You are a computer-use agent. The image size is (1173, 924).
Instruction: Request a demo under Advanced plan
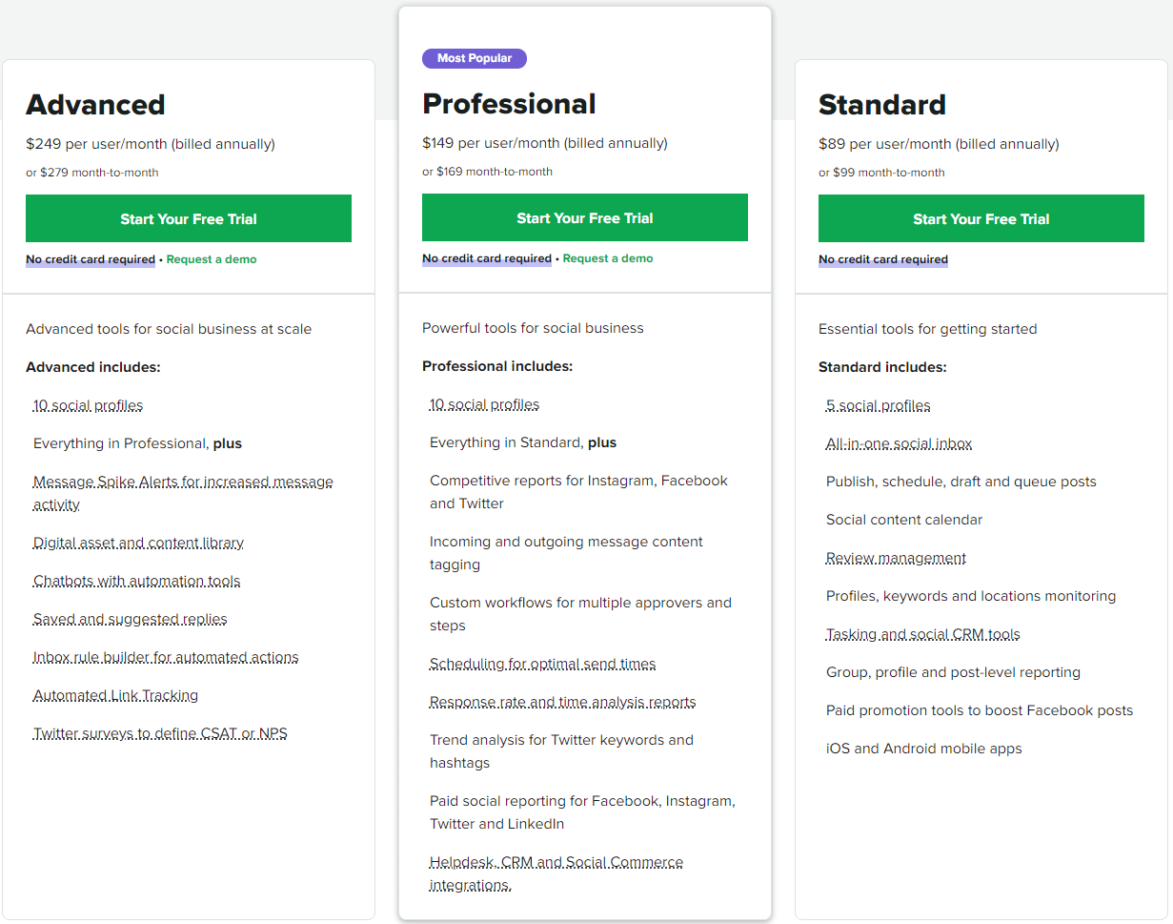click(x=212, y=259)
